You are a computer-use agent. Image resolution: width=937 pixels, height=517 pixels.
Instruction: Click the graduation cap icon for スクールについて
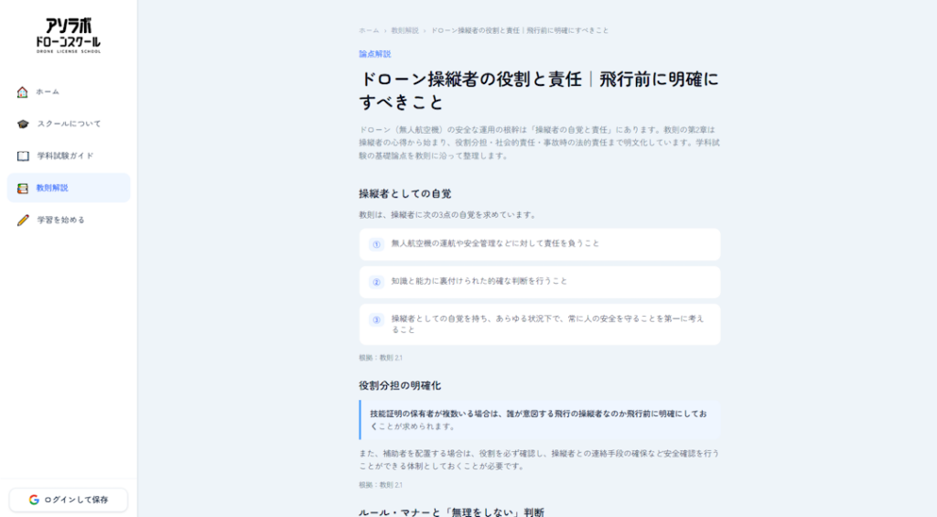point(23,124)
